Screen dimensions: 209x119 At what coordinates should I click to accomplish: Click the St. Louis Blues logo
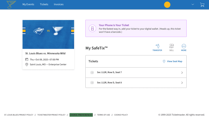coord(11,4)
